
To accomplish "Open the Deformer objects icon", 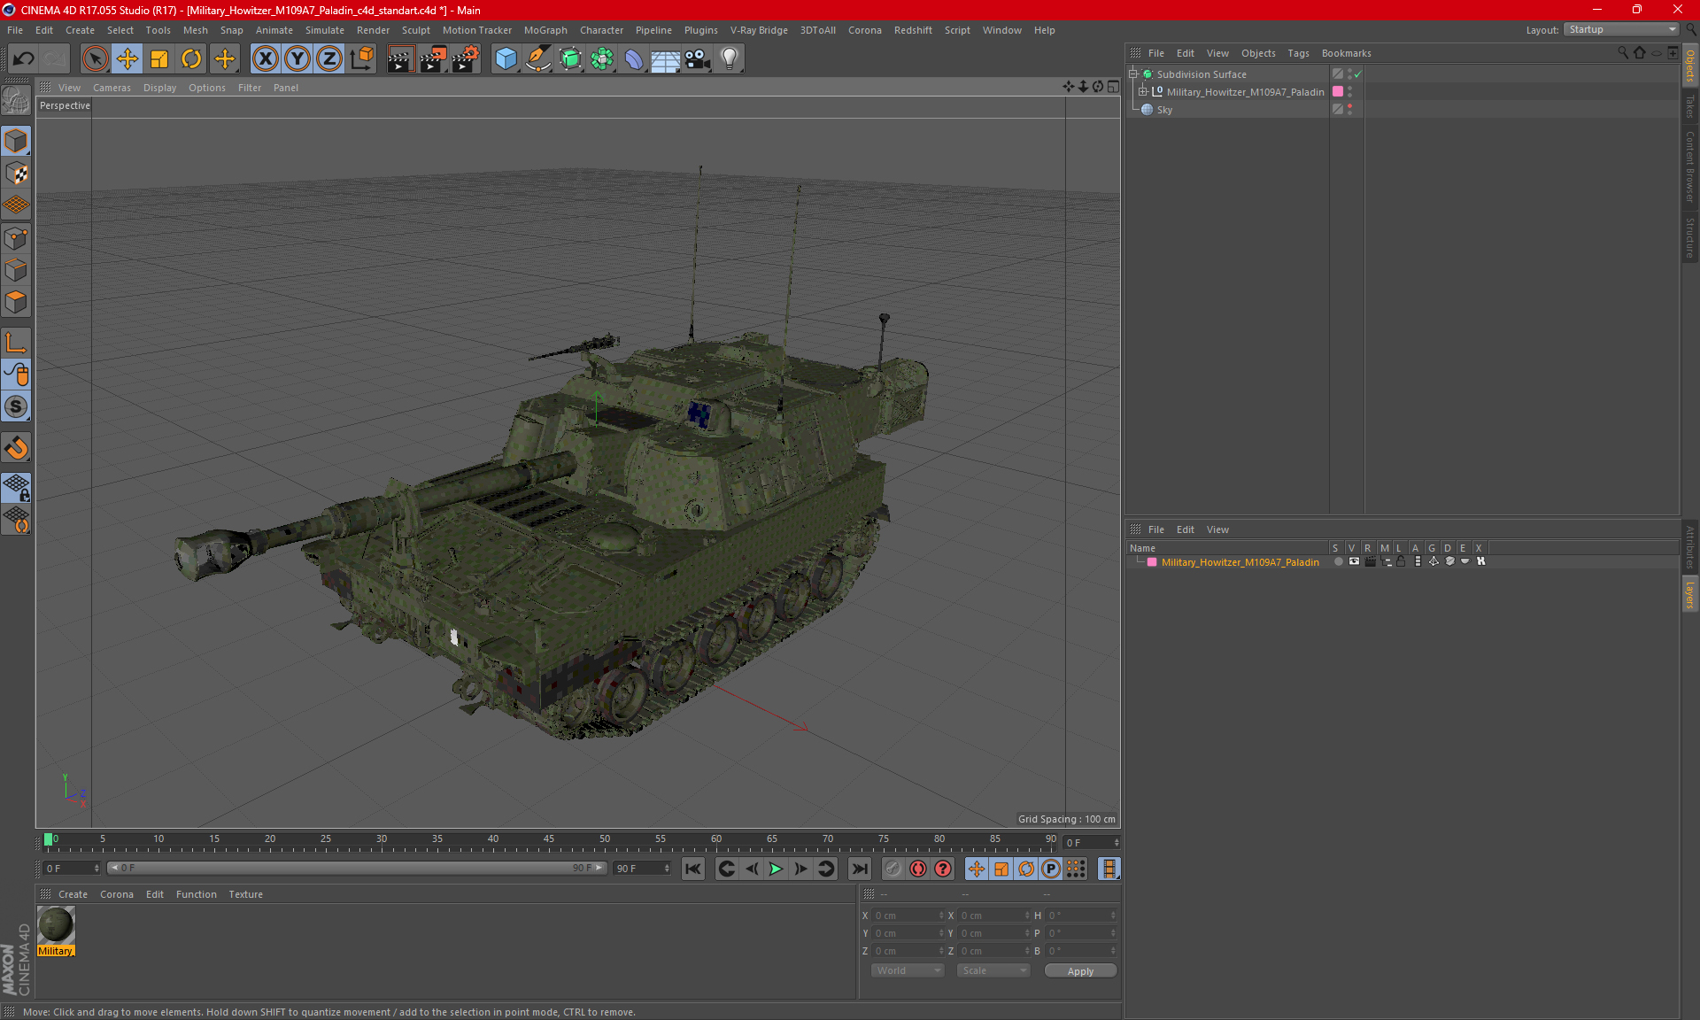I will [x=634, y=58].
